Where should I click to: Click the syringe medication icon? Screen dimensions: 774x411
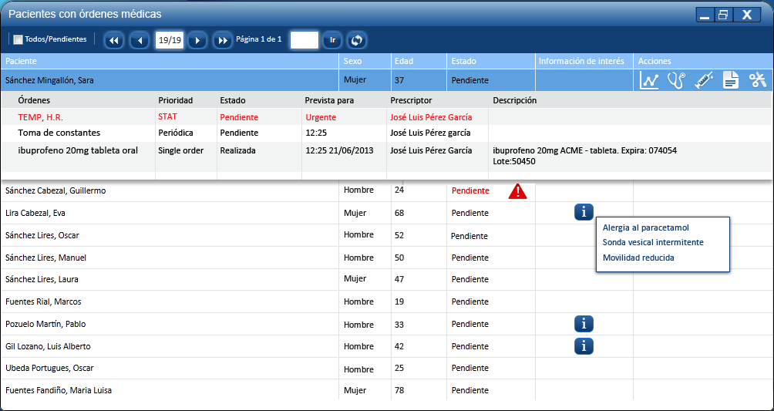click(x=703, y=80)
